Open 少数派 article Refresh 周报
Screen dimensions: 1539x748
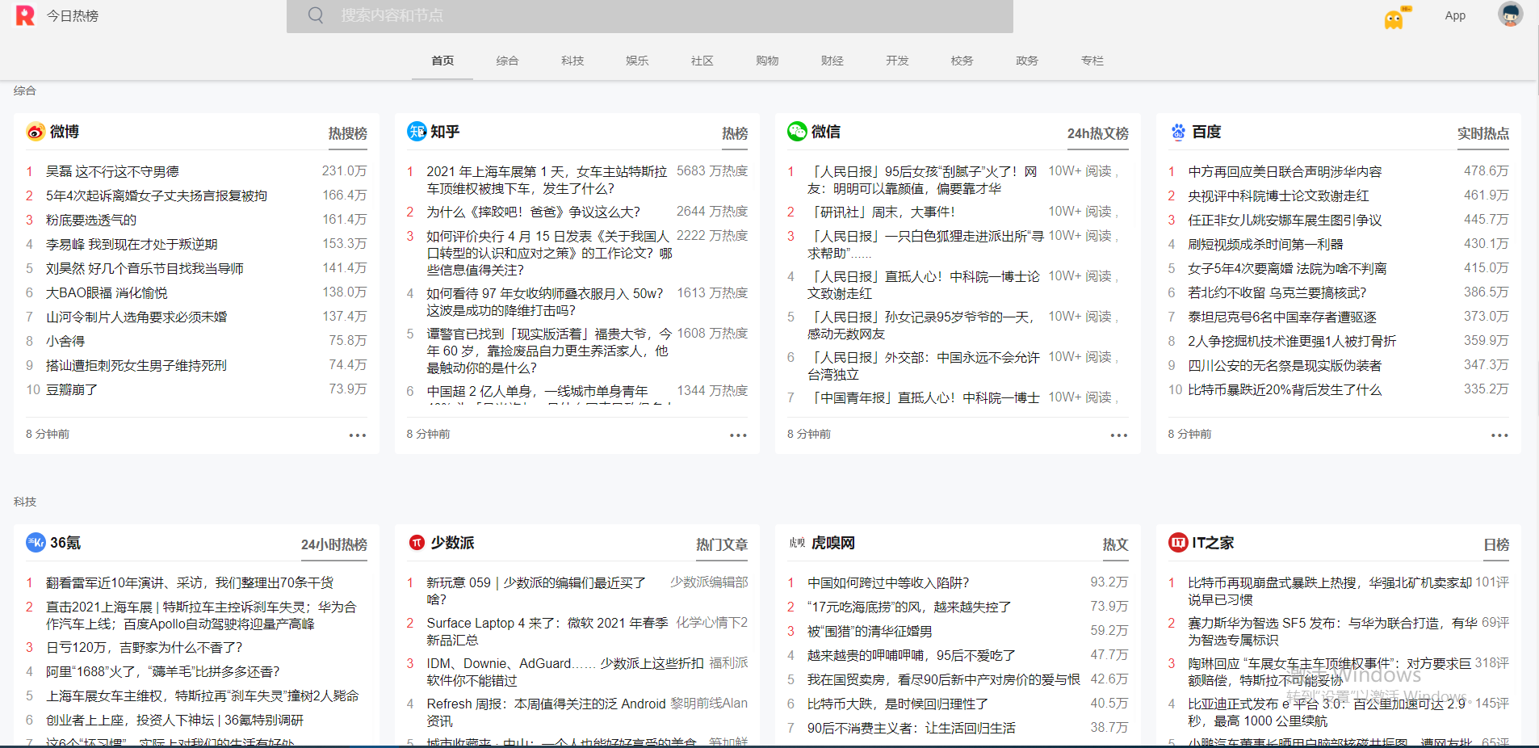click(x=546, y=712)
